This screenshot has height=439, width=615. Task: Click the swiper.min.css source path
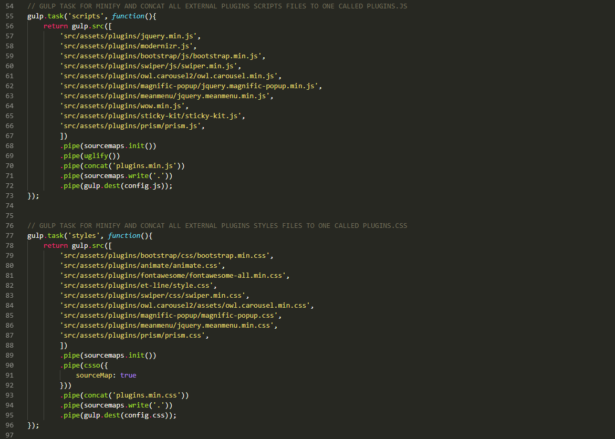click(x=153, y=296)
